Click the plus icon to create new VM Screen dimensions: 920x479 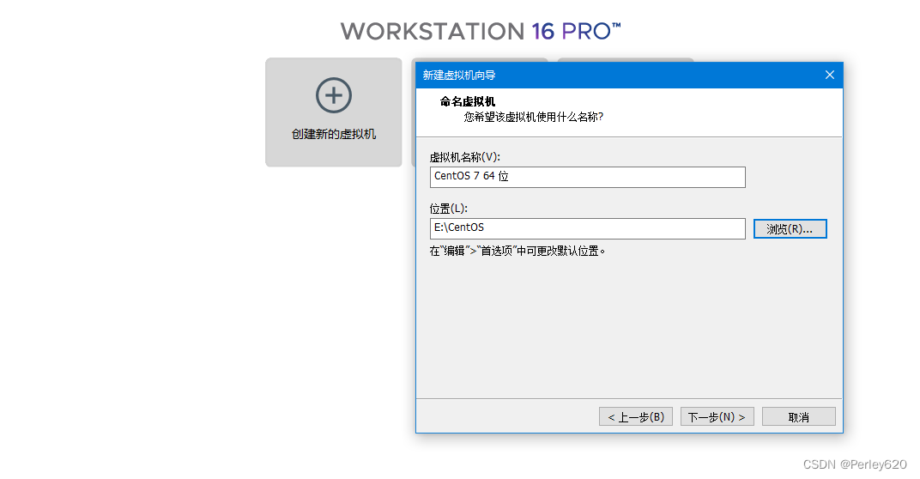(333, 95)
